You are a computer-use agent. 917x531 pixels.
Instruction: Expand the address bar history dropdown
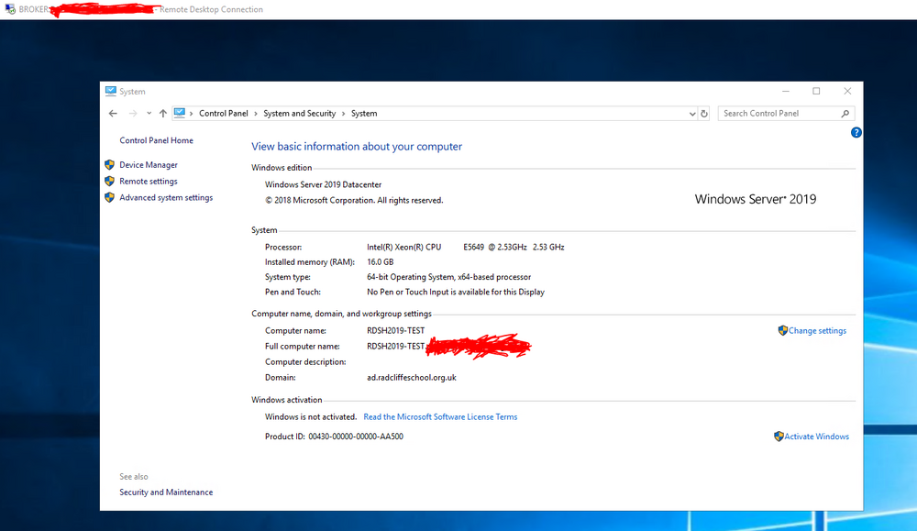pos(691,114)
